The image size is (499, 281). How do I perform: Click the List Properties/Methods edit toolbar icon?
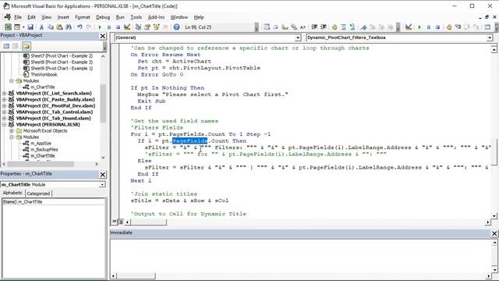point(267,27)
